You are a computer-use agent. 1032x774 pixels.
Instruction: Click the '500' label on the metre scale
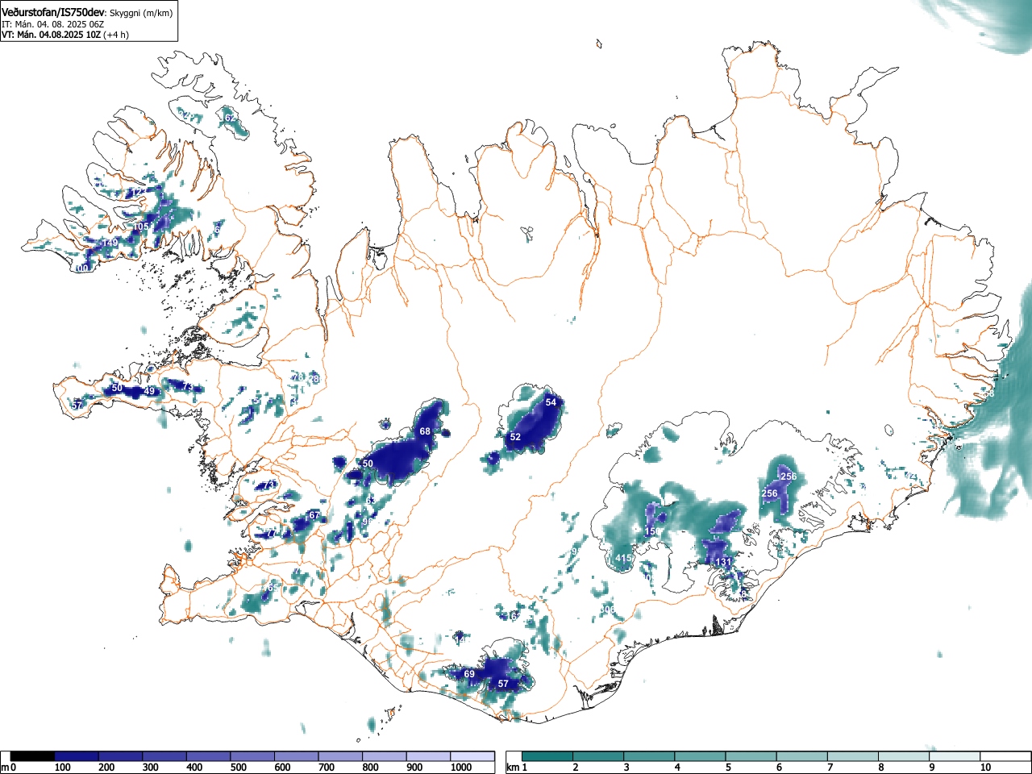coord(239,768)
